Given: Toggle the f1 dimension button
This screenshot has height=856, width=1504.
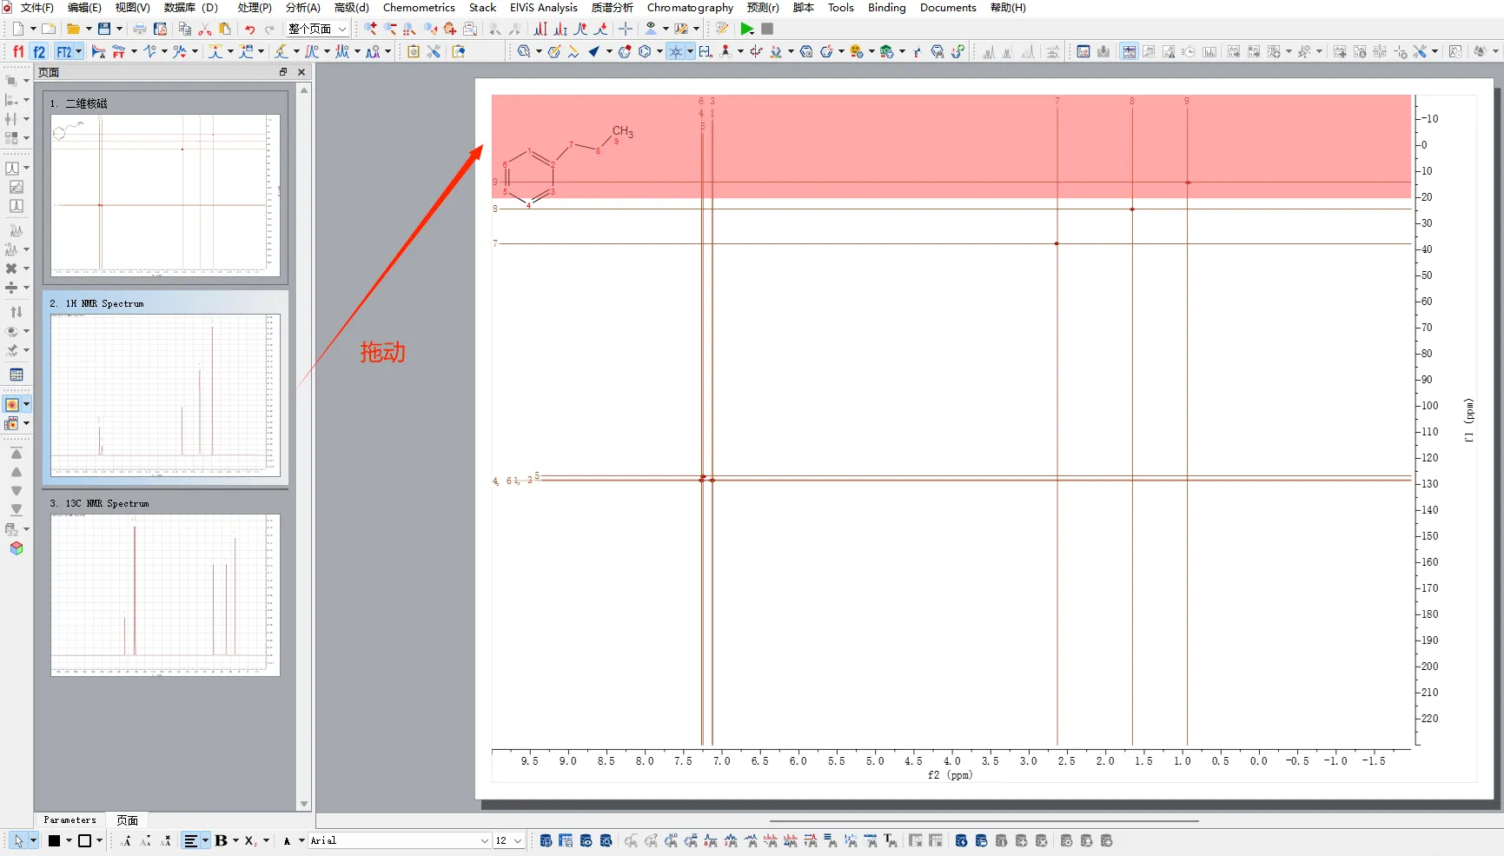Looking at the screenshot, I should [18, 51].
